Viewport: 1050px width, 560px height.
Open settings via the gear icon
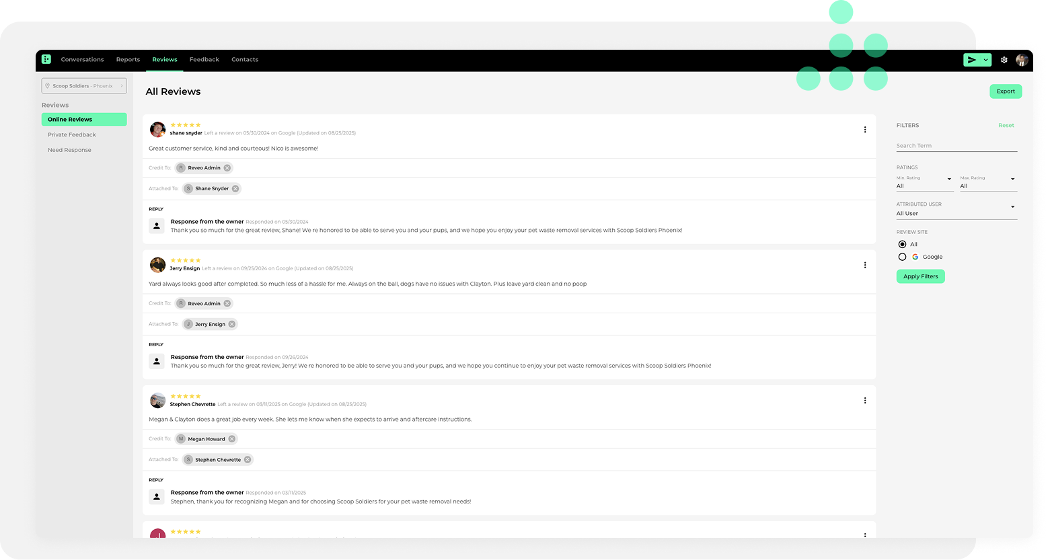tap(1004, 60)
